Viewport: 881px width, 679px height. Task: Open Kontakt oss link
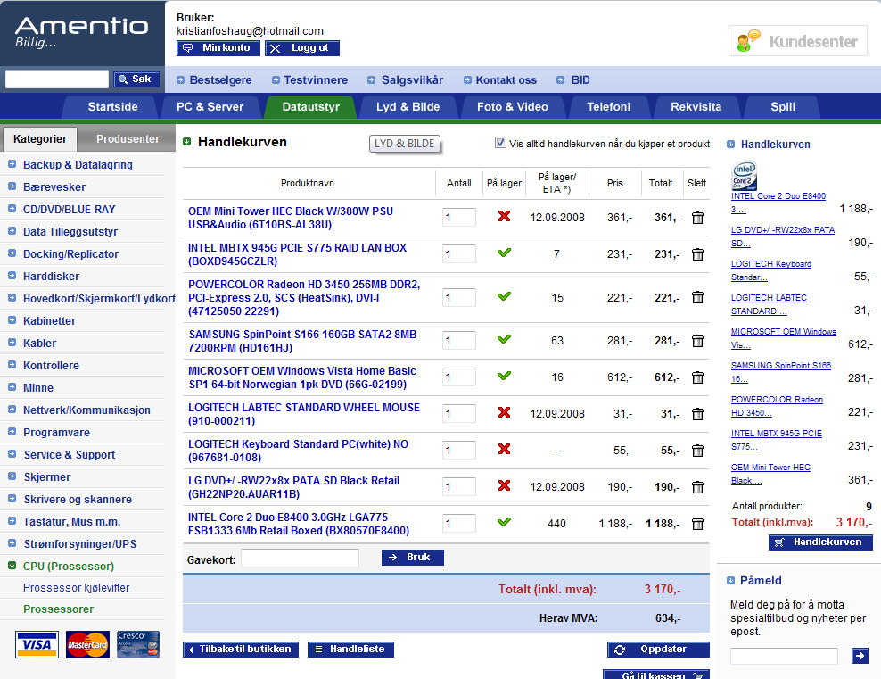point(506,79)
